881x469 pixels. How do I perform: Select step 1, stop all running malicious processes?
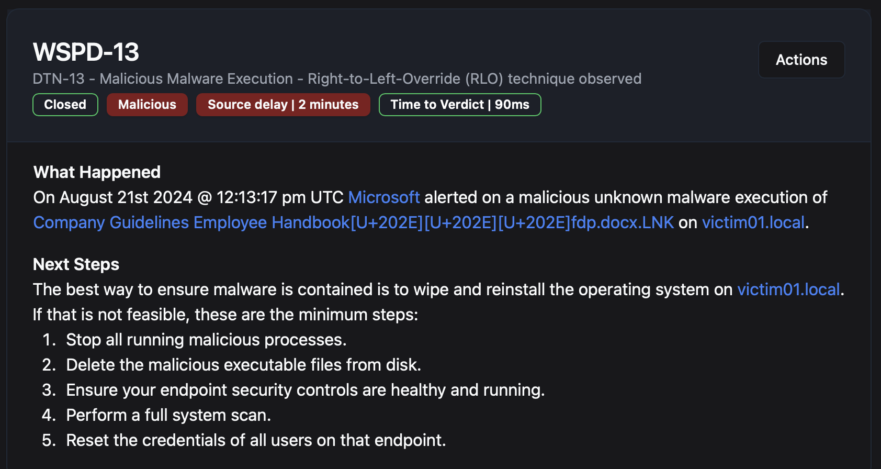coord(206,340)
